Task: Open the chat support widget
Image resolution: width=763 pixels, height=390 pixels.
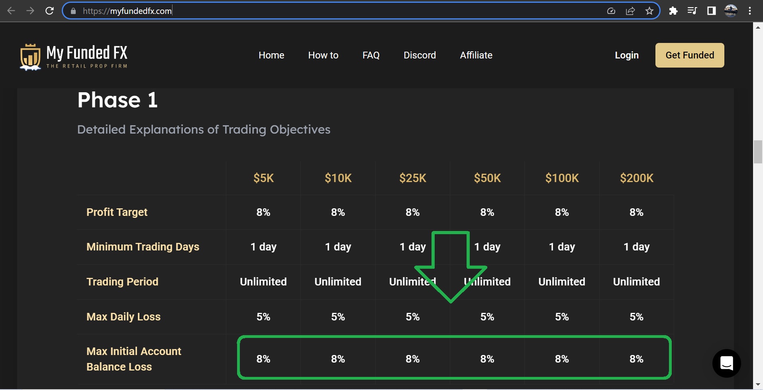Action: click(x=726, y=363)
